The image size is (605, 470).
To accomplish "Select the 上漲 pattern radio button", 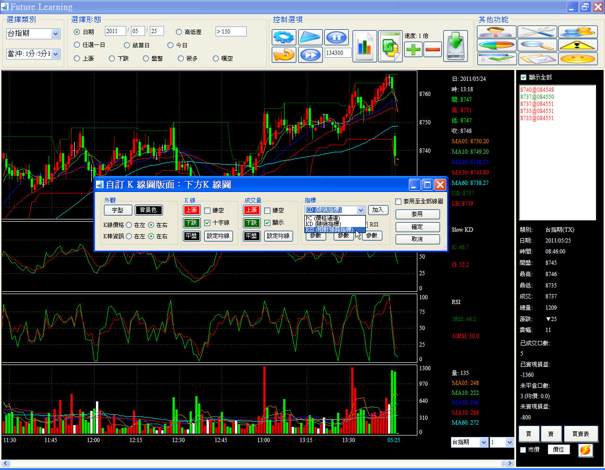I will click(x=77, y=59).
